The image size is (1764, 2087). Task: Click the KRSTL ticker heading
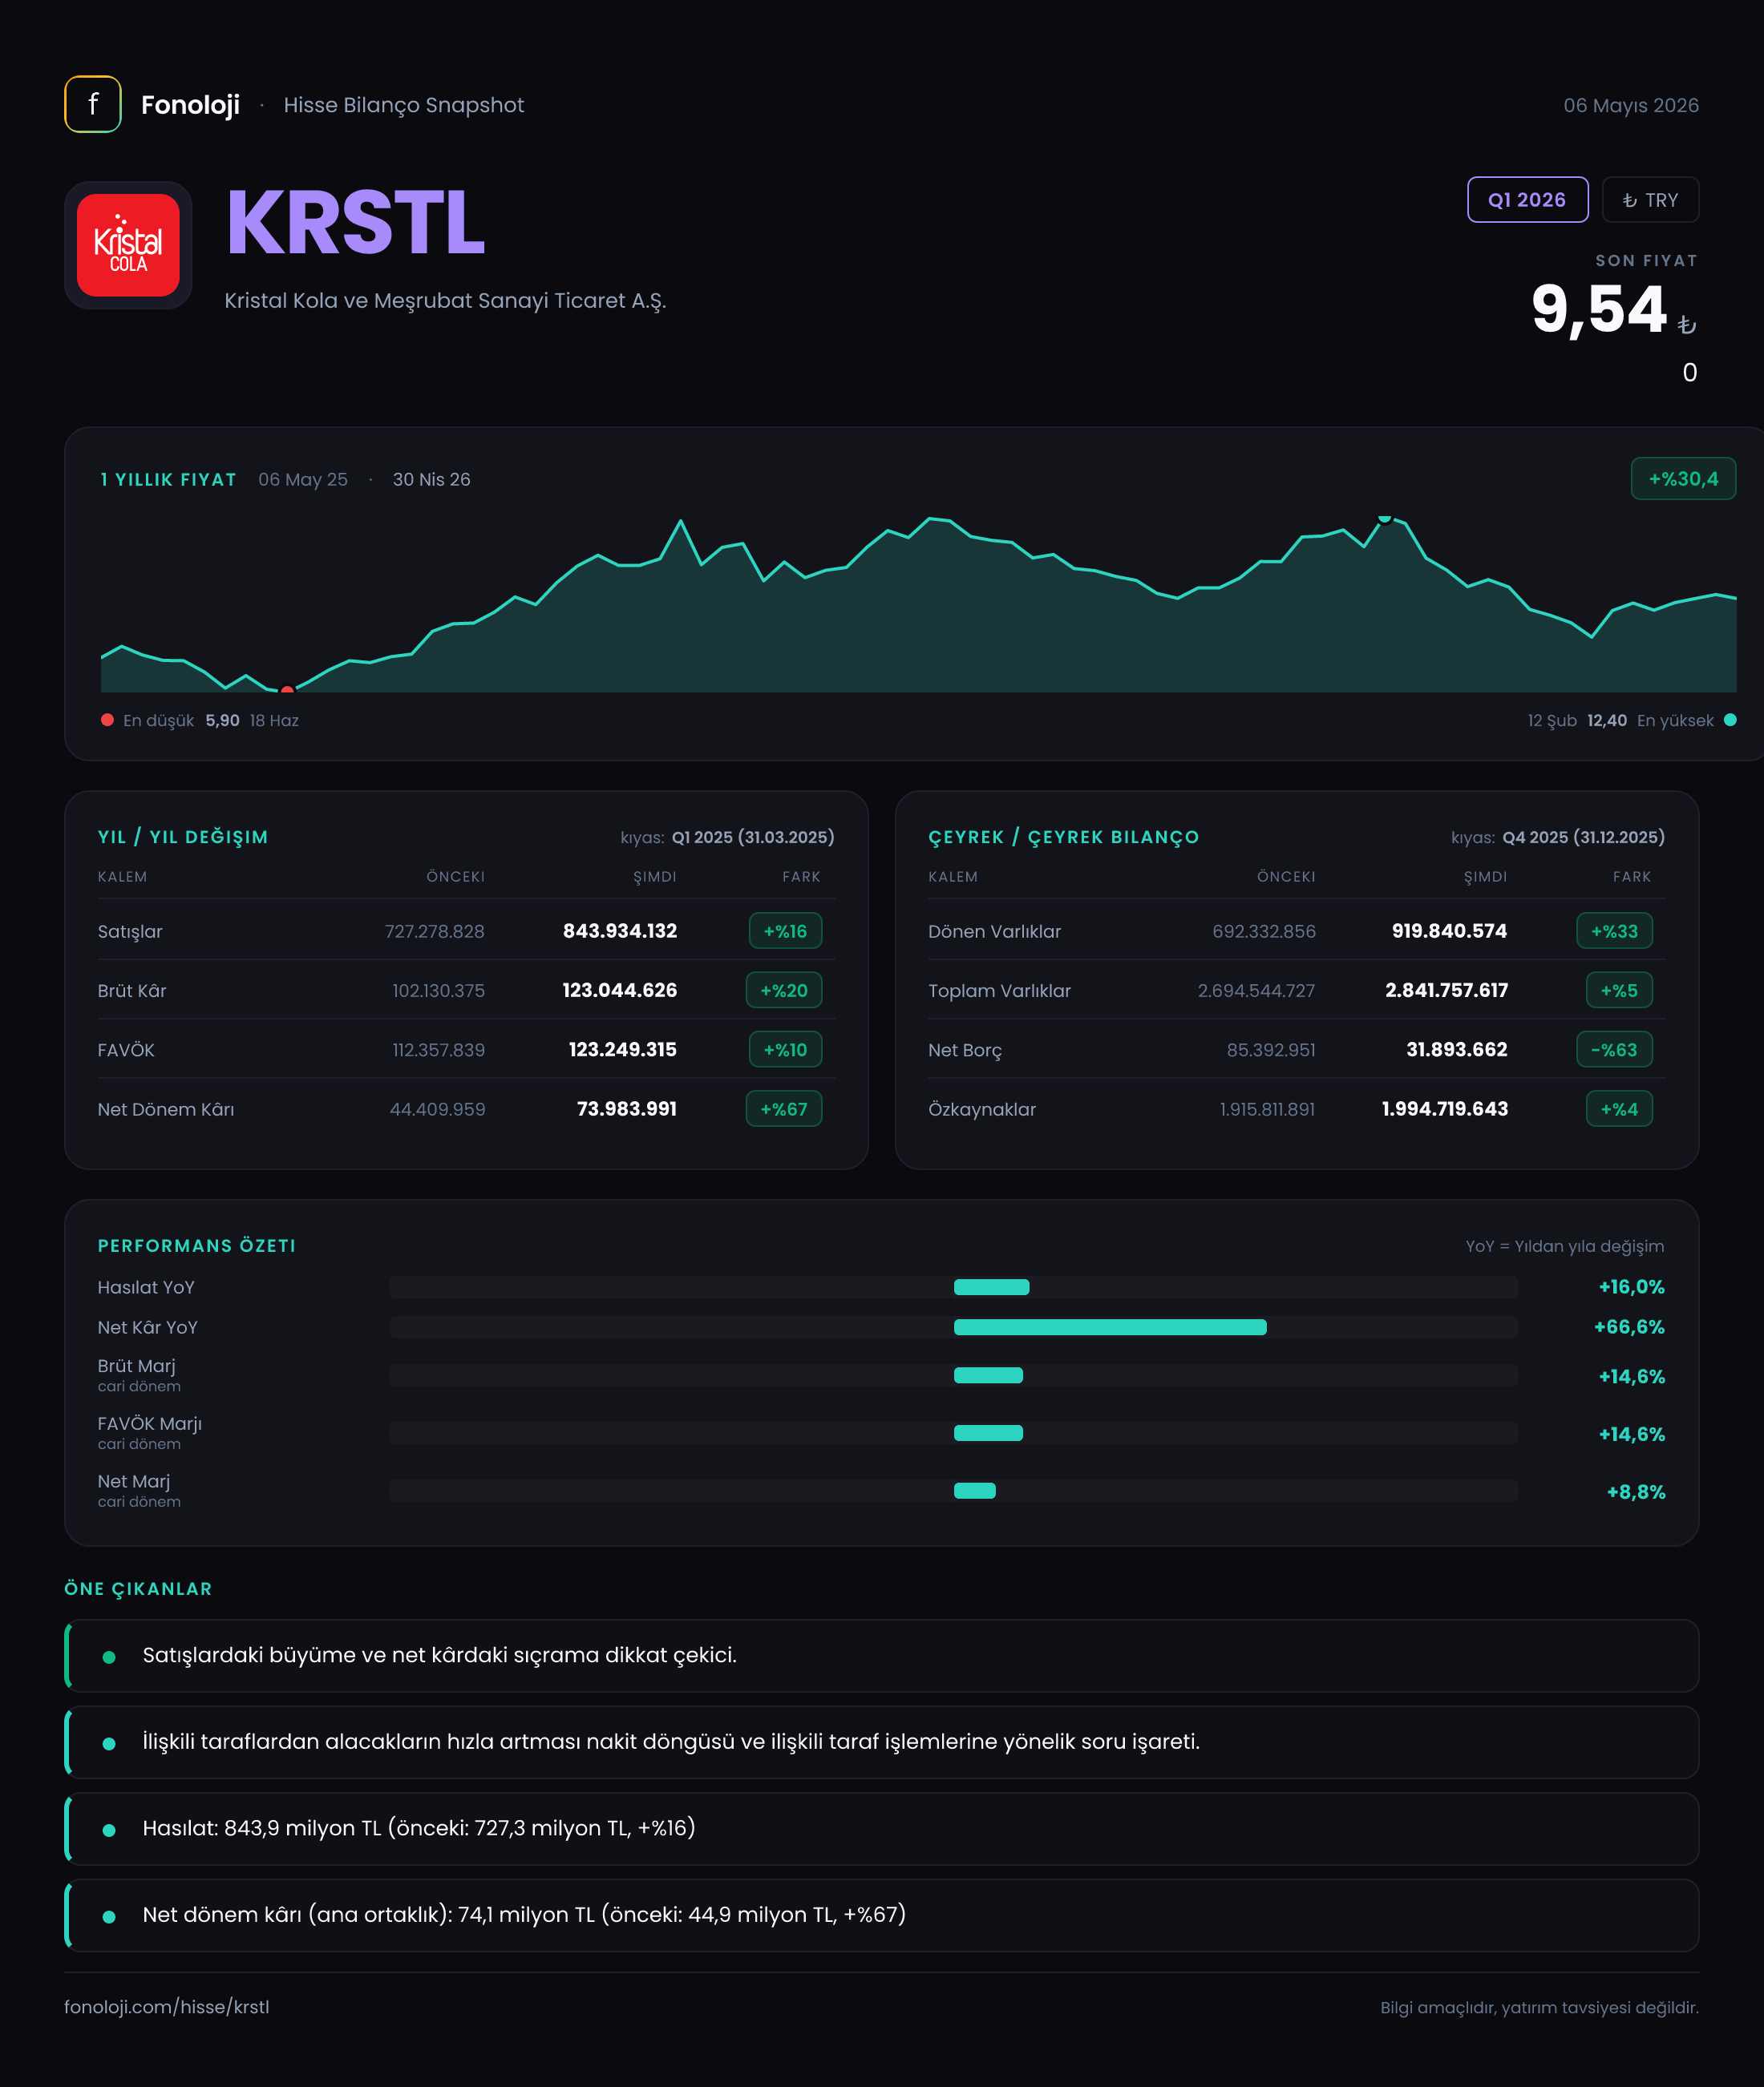[x=355, y=223]
